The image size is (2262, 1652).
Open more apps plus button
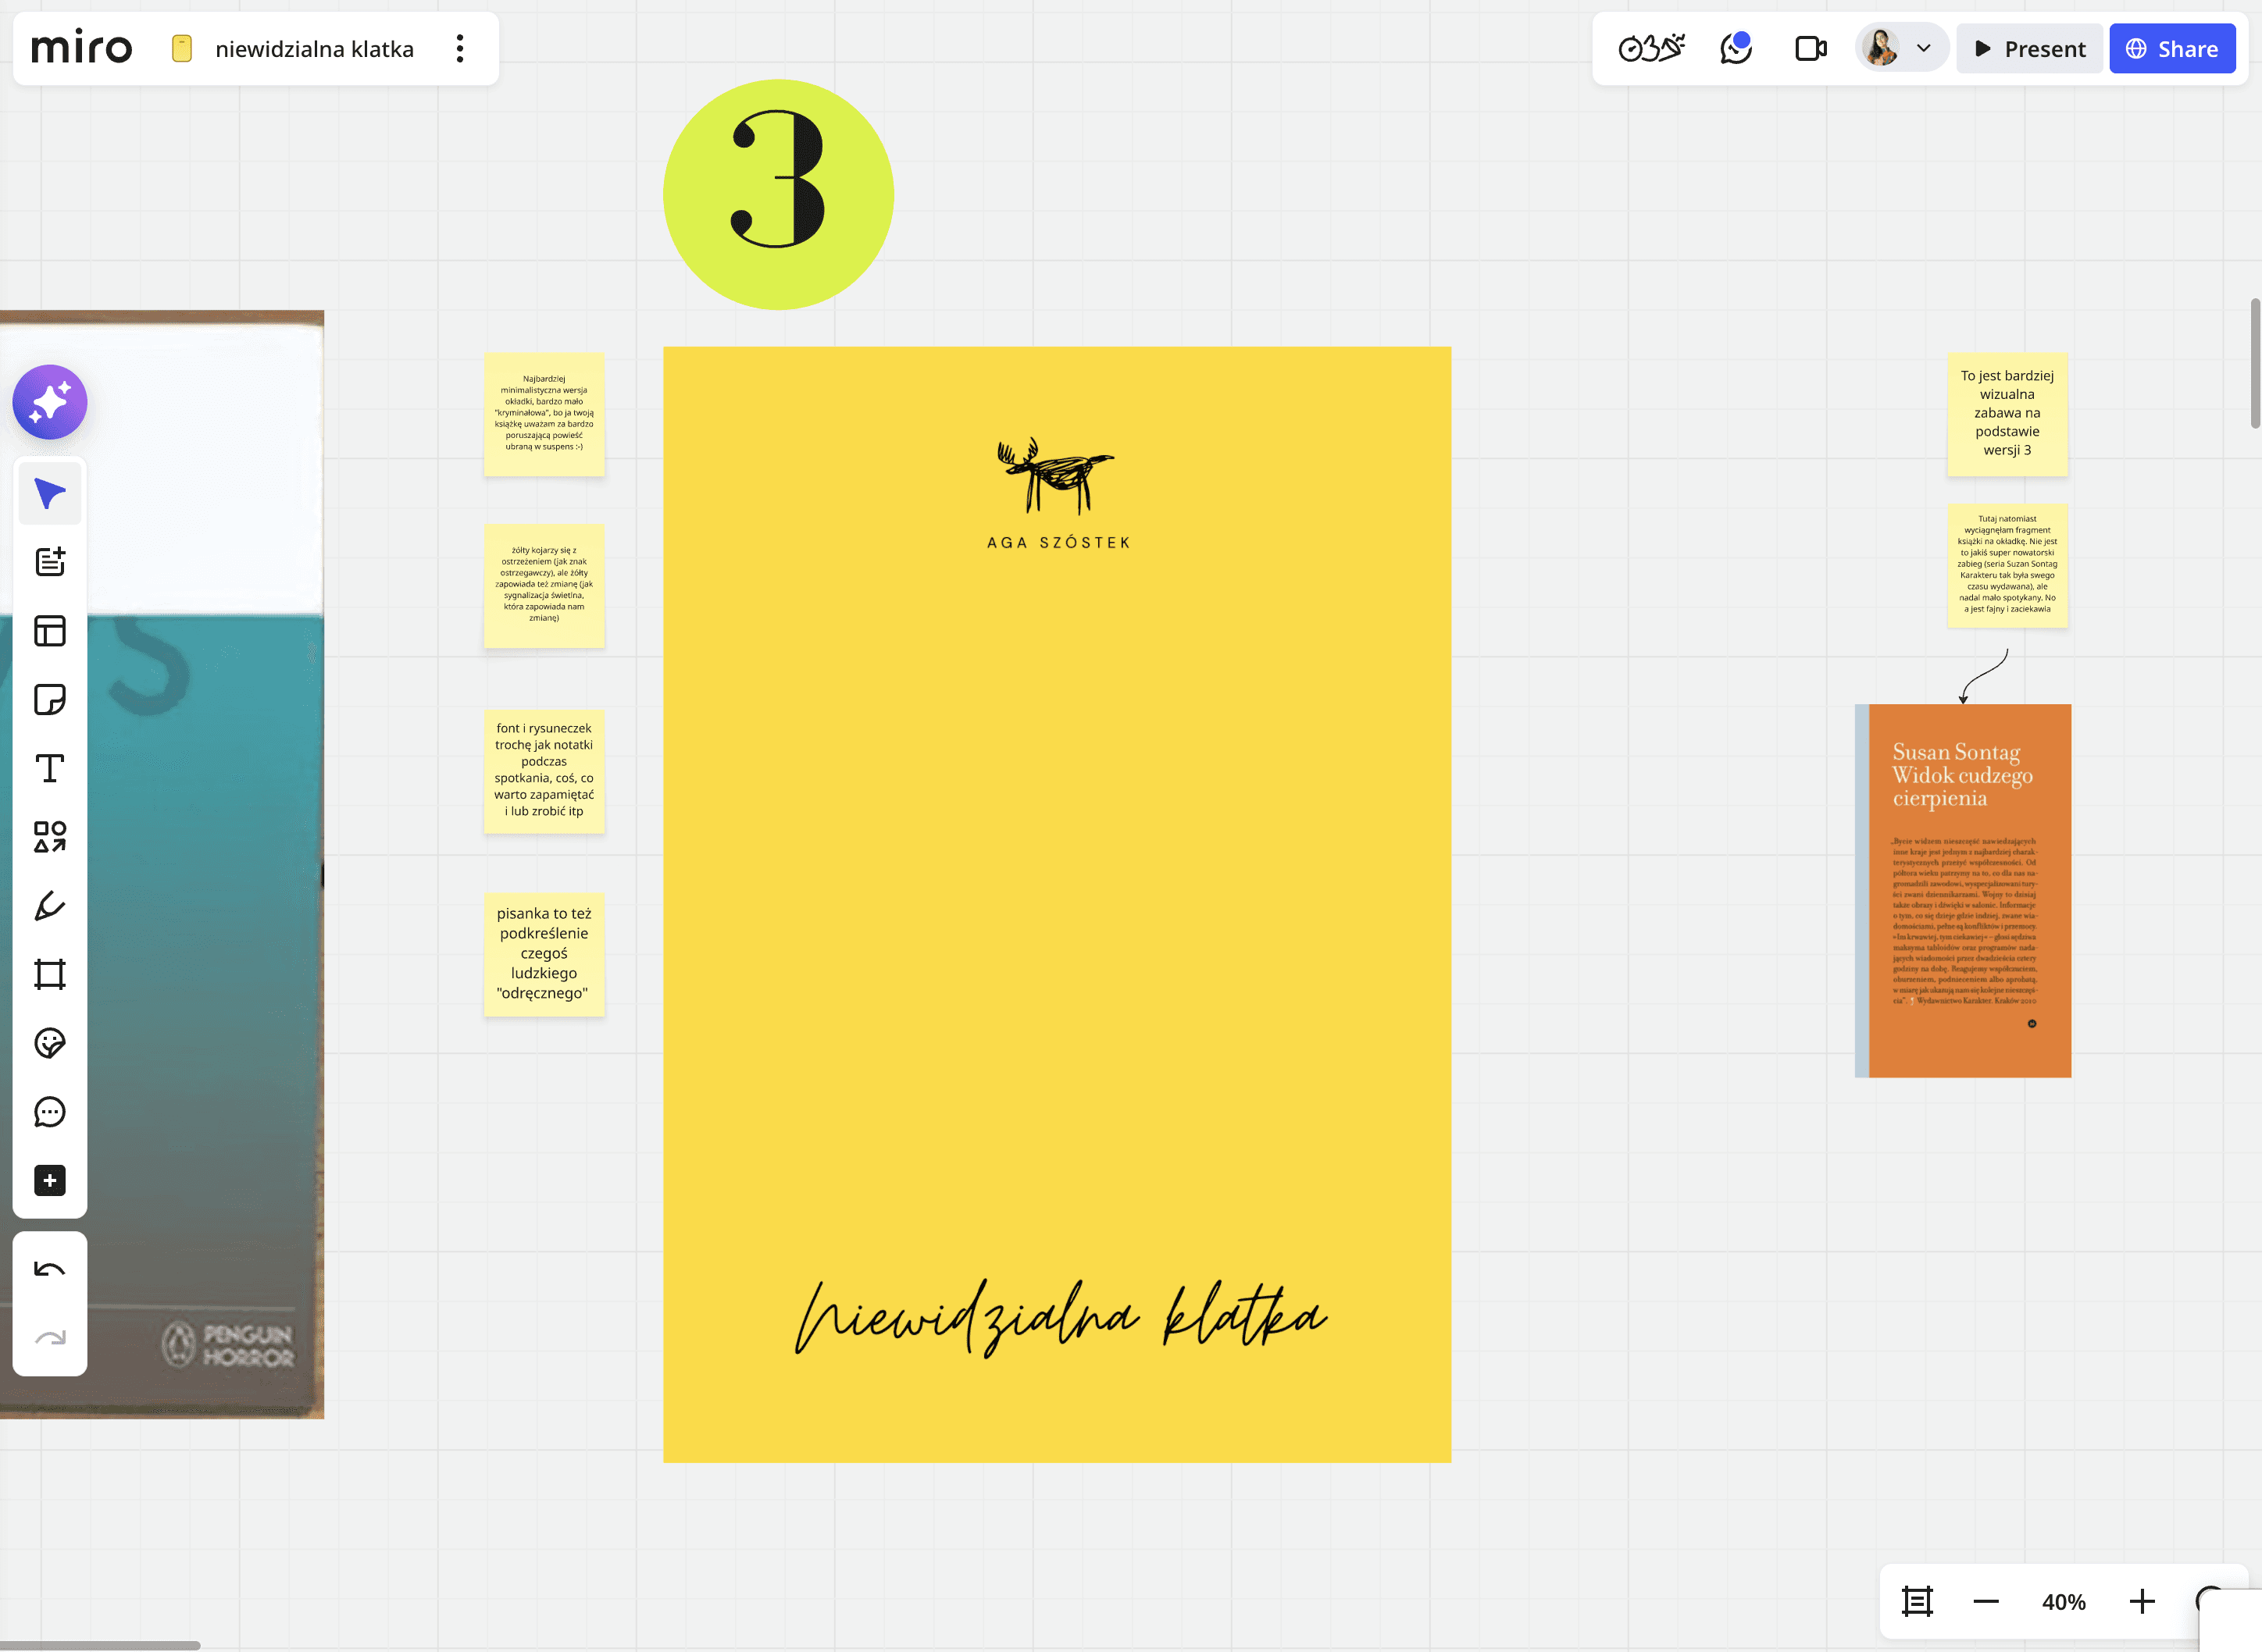pyautogui.click(x=50, y=1180)
